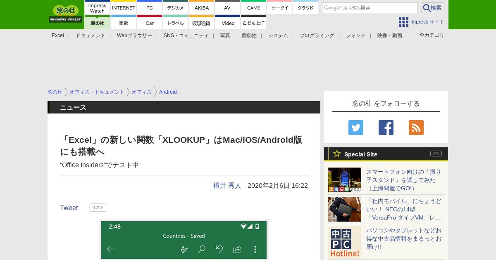The height and width of the screenshot is (260, 496).
Task: Read 「社内モバイル」NEC 14型 article link
Action: pos(404,209)
